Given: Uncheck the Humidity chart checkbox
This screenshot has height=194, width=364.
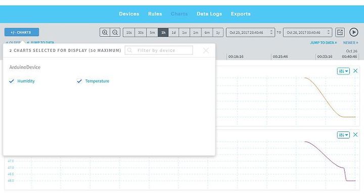Looking at the screenshot, I should click(x=12, y=81).
